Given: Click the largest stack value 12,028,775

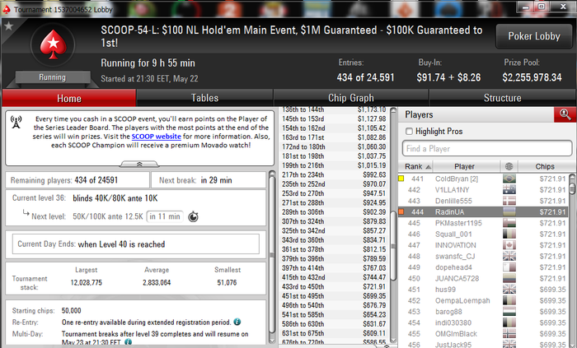Looking at the screenshot, I should (x=86, y=283).
